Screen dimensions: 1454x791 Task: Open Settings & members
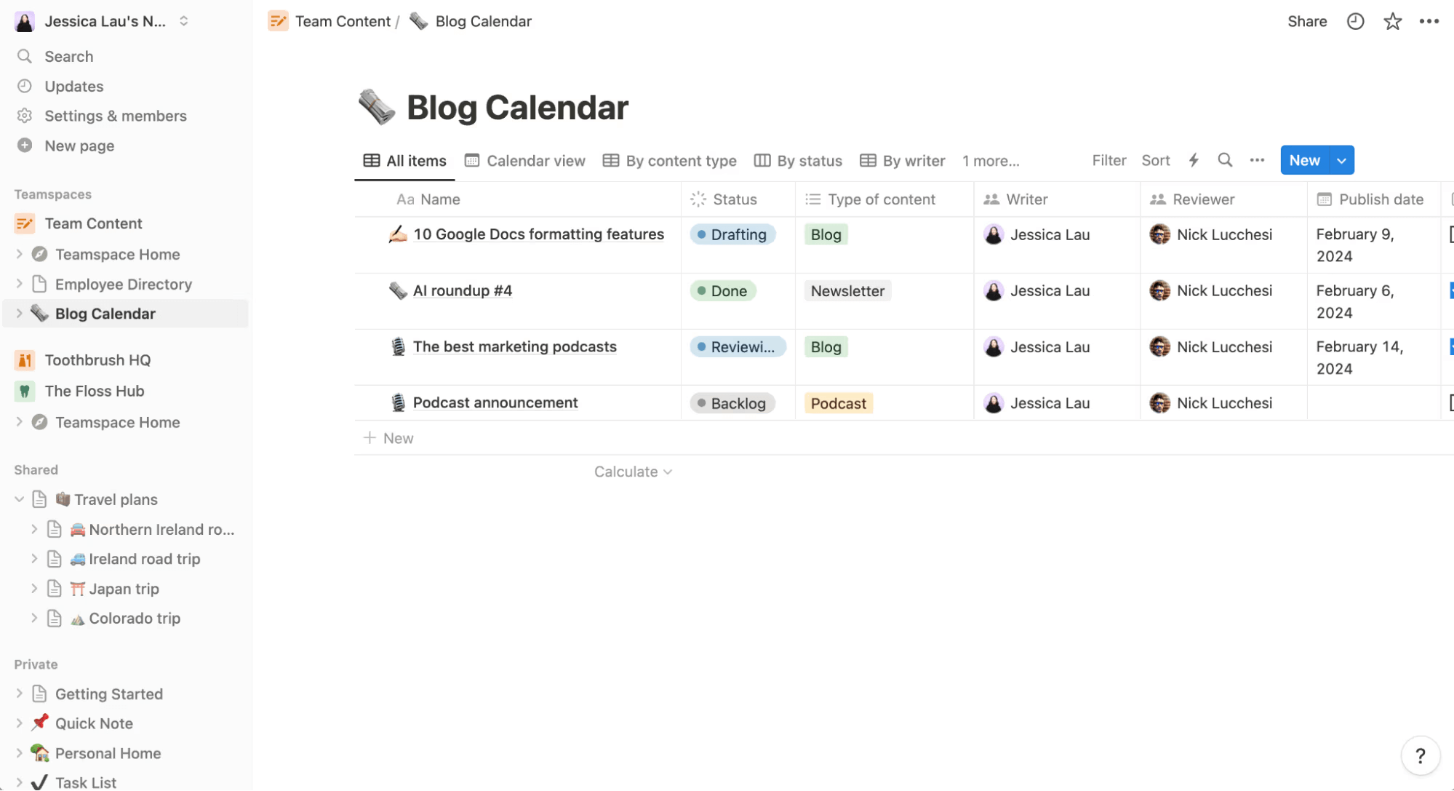(x=114, y=116)
